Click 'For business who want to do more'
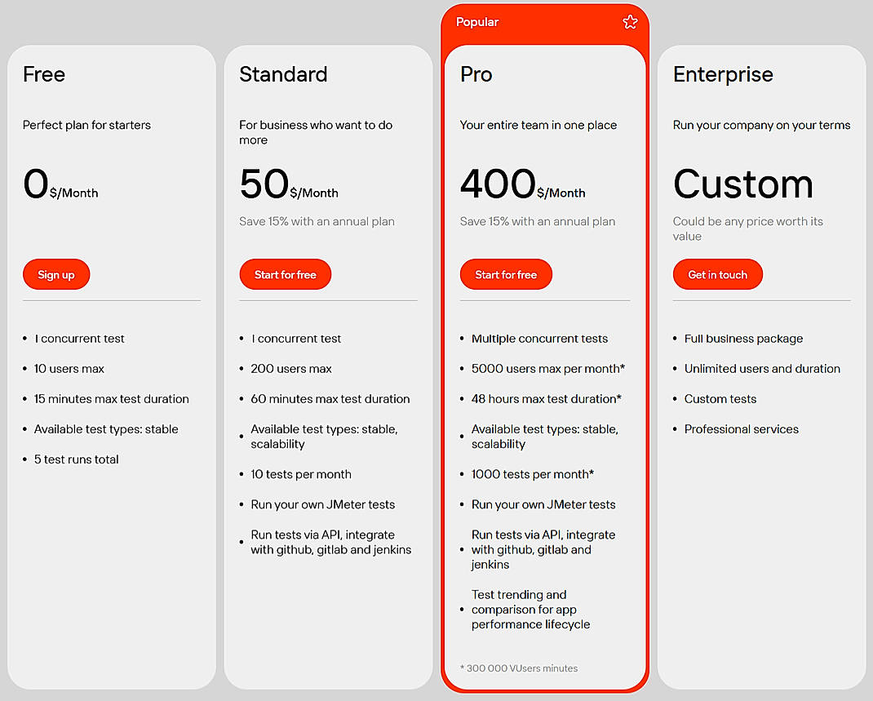873x701 pixels. click(x=316, y=132)
